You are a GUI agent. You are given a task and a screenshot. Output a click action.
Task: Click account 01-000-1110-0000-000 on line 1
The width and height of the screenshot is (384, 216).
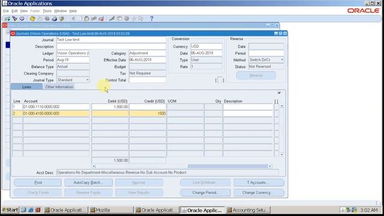point(56,107)
